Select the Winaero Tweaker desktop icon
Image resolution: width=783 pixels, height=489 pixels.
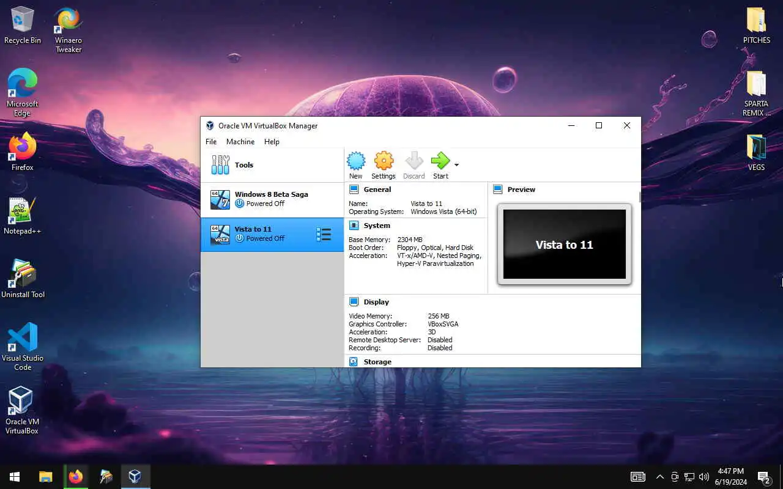(x=69, y=29)
